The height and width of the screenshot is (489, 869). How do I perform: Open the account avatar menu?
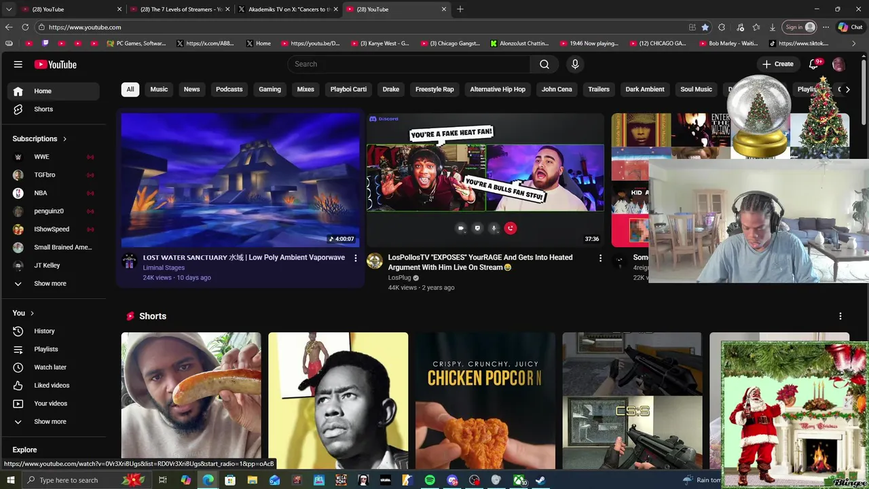(x=838, y=64)
